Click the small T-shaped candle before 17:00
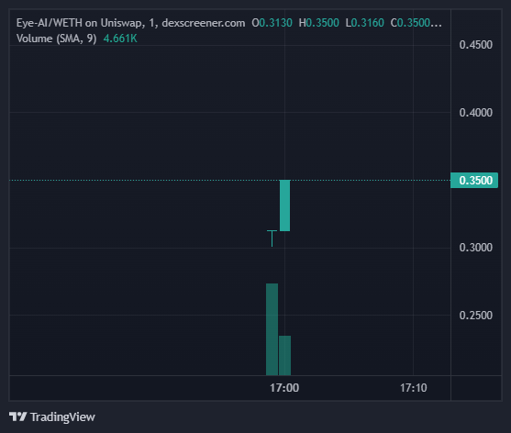The height and width of the screenshot is (433, 511). [272, 239]
